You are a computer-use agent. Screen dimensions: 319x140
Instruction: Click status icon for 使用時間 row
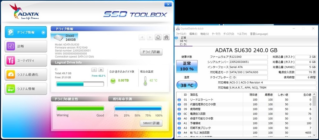pos(179,109)
